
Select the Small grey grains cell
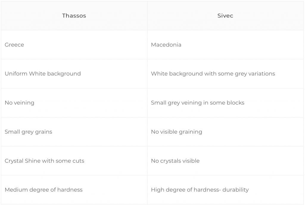pos(74,132)
